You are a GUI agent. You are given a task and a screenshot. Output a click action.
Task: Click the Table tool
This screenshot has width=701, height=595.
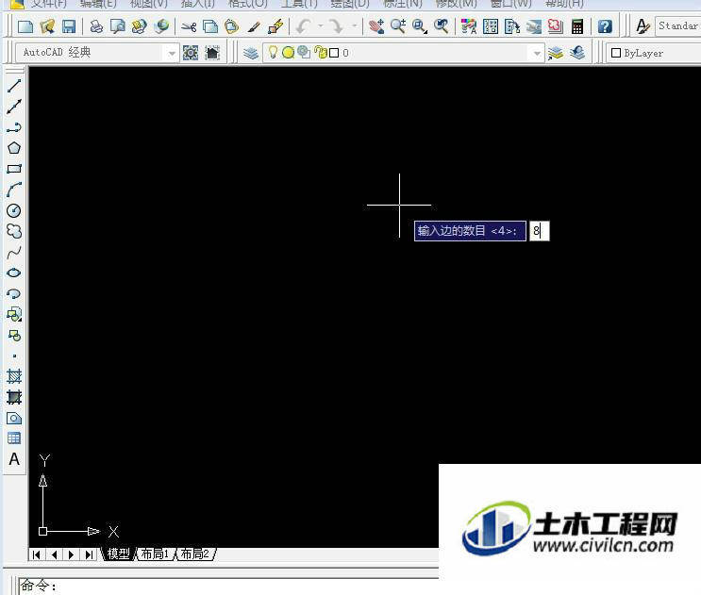14,438
